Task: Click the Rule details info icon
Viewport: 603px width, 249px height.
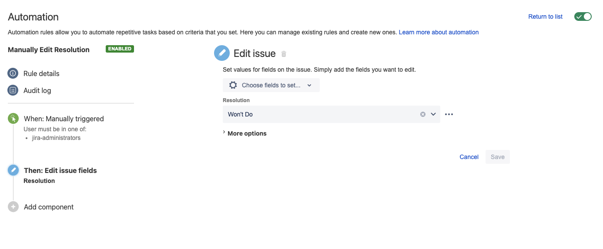Action: point(13,73)
